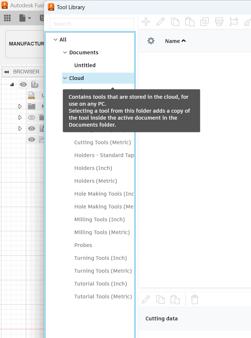This screenshot has height=338, width=251.
Task: Toggle visibility eye in the row below the hidden eye
Action: tap(32, 128)
